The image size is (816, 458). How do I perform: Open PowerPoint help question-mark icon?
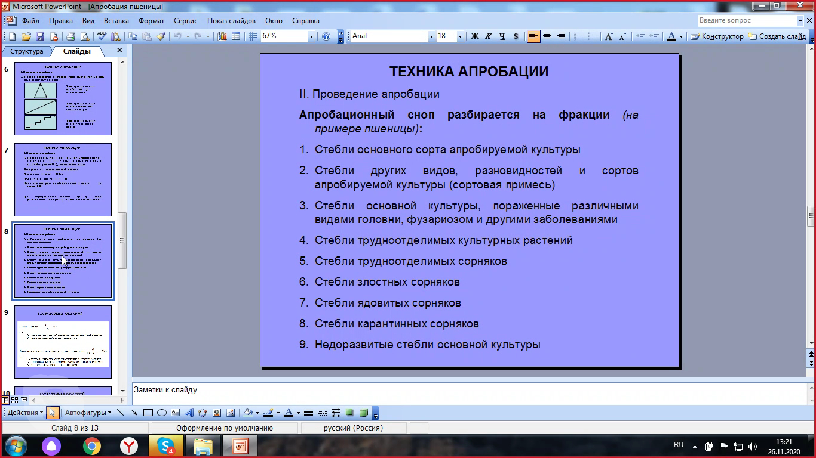click(326, 36)
